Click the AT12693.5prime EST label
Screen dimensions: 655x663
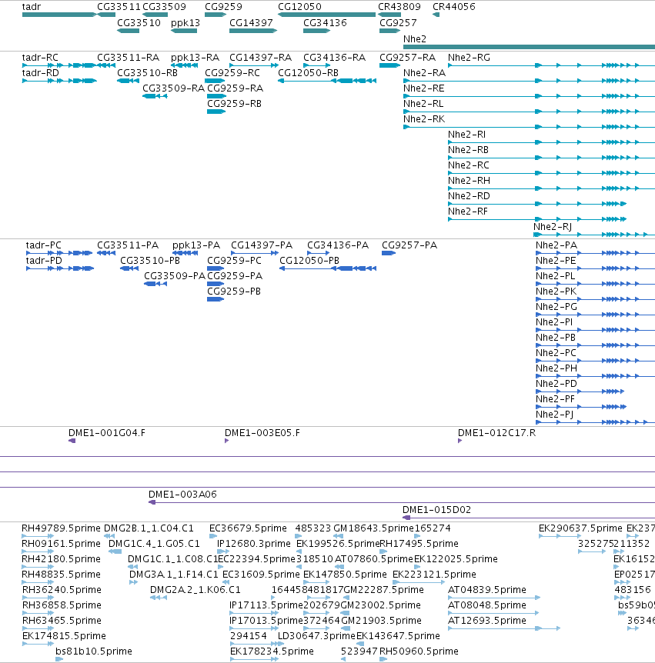pyautogui.click(x=487, y=620)
